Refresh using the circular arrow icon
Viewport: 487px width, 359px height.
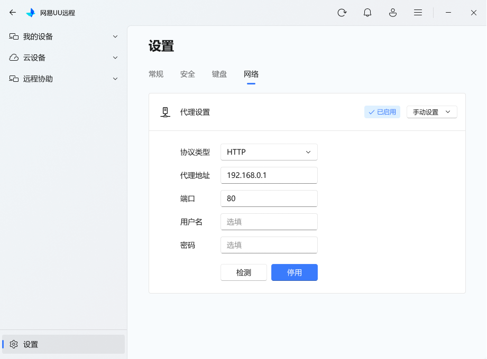point(342,13)
